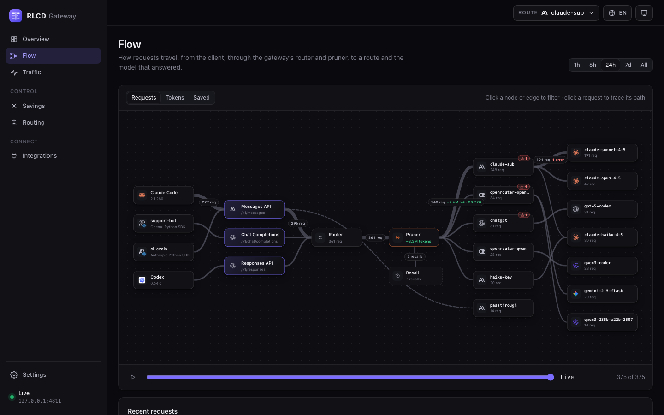Click the claude-haiku-4-5 model icon
This screenshot has width=664, height=415.
(576, 237)
